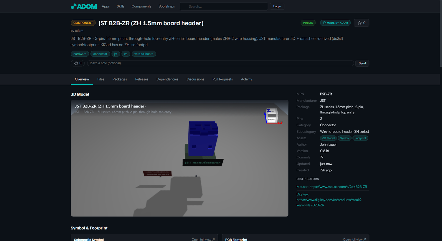
Task: Click the PUBLIC badge
Action: (308, 23)
